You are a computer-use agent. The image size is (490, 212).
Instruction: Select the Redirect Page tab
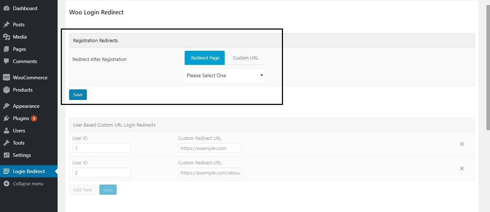[x=204, y=58]
